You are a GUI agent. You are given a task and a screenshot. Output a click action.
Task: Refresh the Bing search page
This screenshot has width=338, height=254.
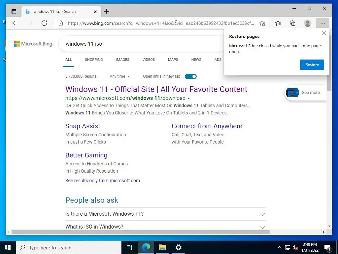pos(44,23)
